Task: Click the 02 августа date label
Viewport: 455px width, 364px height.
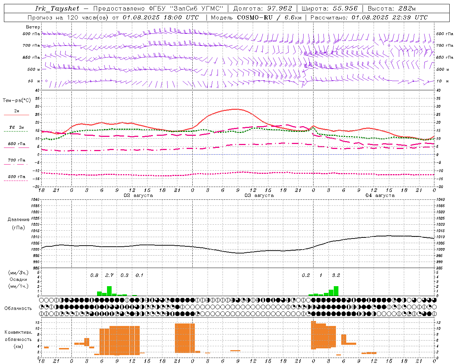Action: [138, 196]
